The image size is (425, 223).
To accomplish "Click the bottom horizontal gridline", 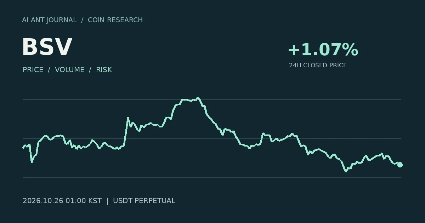I will tap(212, 177).
